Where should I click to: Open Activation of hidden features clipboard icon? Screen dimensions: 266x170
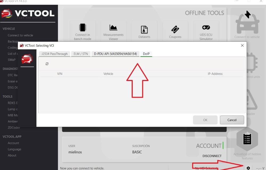[247, 139]
